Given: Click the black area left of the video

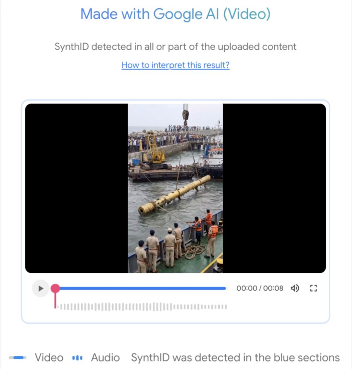Looking at the screenshot, I should (x=76, y=188).
